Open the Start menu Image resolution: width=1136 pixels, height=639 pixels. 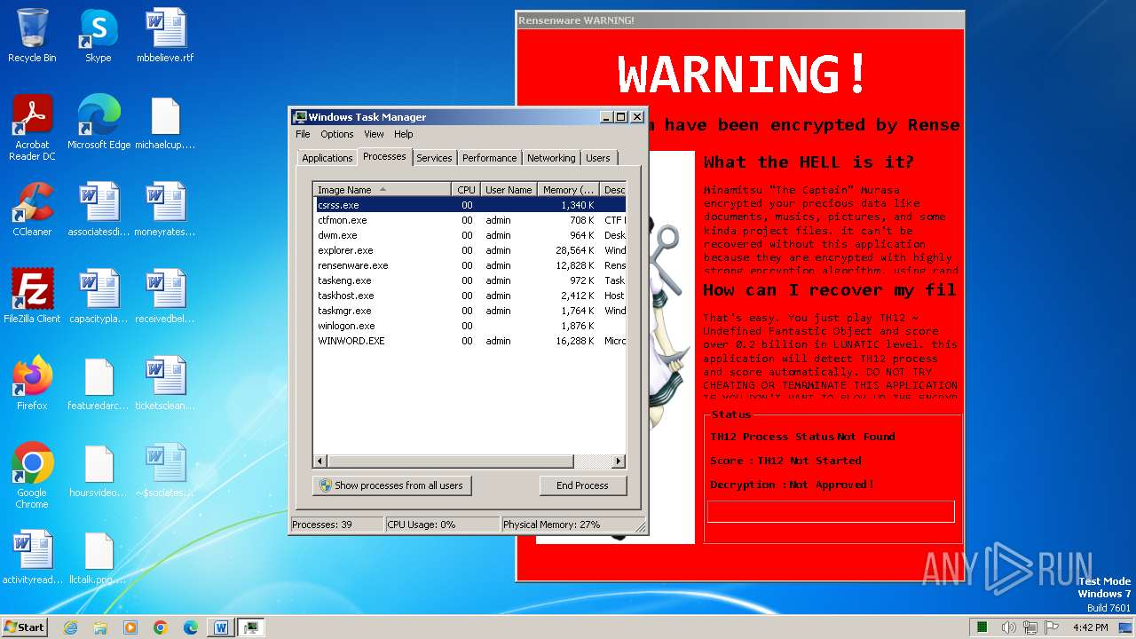click(25, 627)
